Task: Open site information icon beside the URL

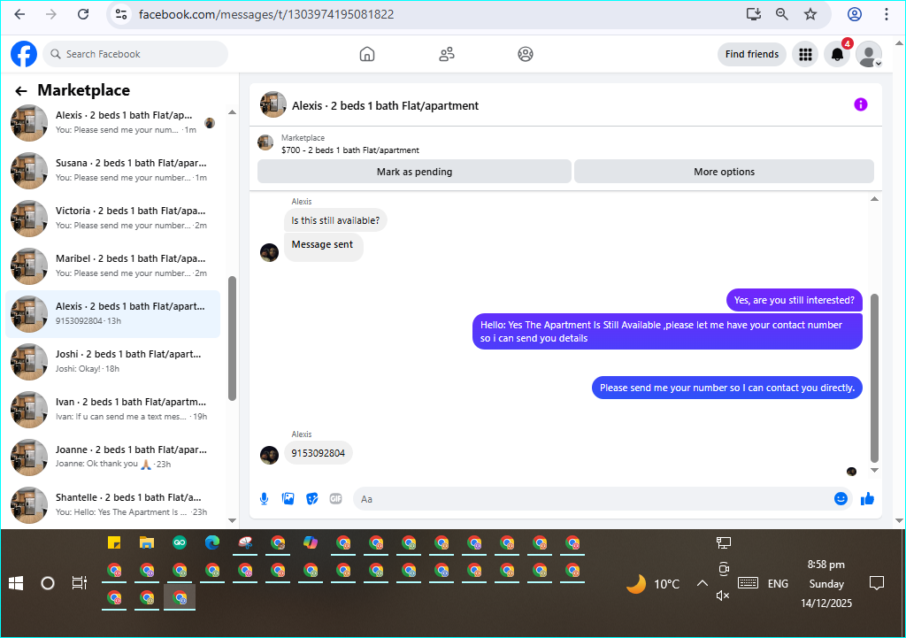Action: pos(121,14)
